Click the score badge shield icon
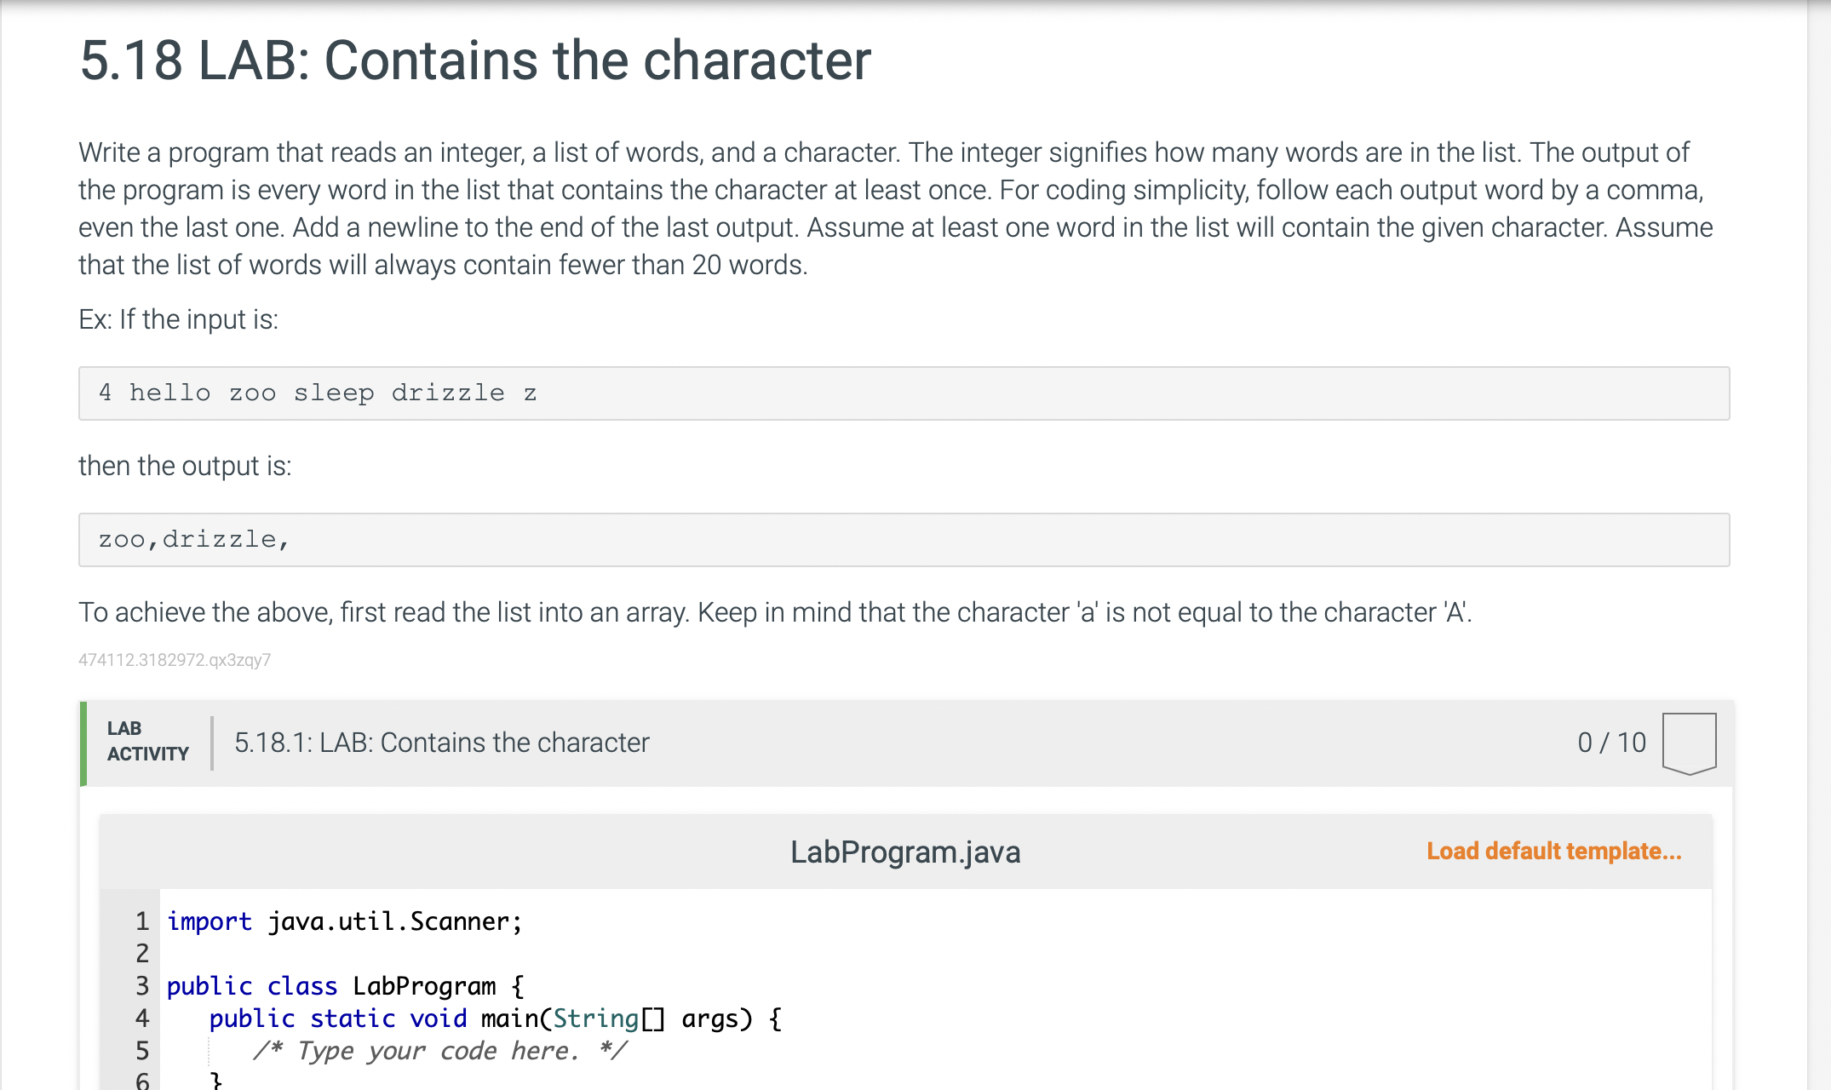Screen dimensions: 1831x1090 point(1689,743)
